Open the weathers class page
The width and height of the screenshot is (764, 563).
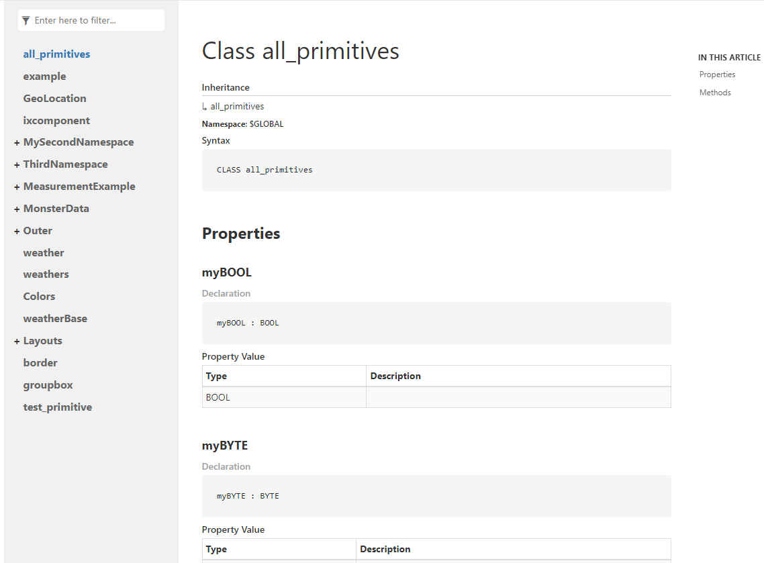pyautogui.click(x=46, y=274)
